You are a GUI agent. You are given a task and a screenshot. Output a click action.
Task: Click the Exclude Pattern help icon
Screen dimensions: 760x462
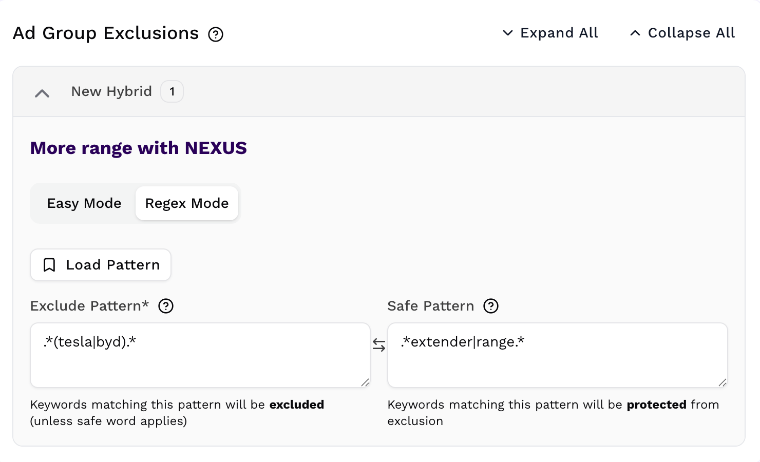tap(165, 306)
